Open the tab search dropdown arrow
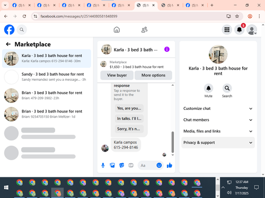 5,5
